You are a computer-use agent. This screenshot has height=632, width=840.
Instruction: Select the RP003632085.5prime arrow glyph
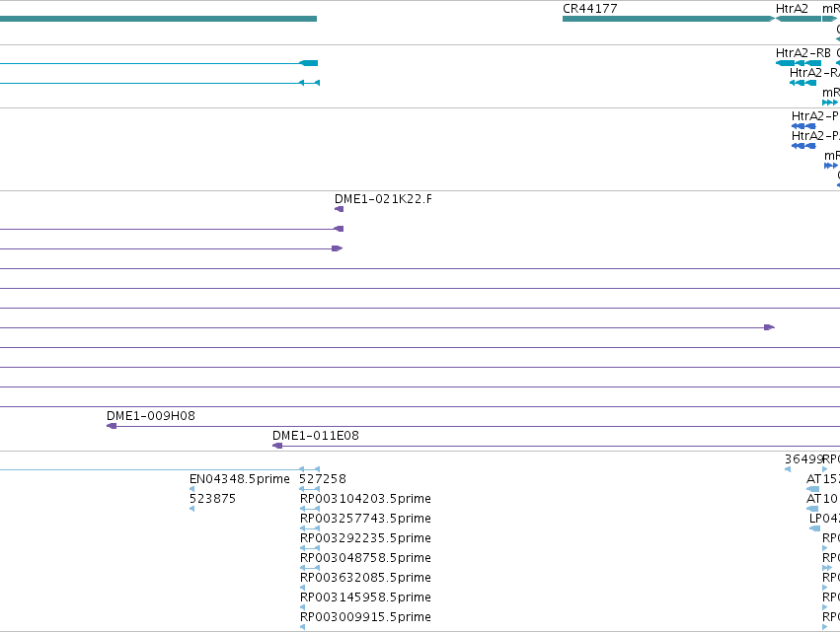click(x=302, y=588)
